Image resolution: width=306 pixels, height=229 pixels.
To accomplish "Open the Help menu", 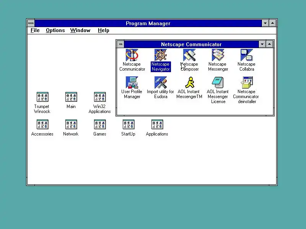I will pyautogui.click(x=103, y=31).
